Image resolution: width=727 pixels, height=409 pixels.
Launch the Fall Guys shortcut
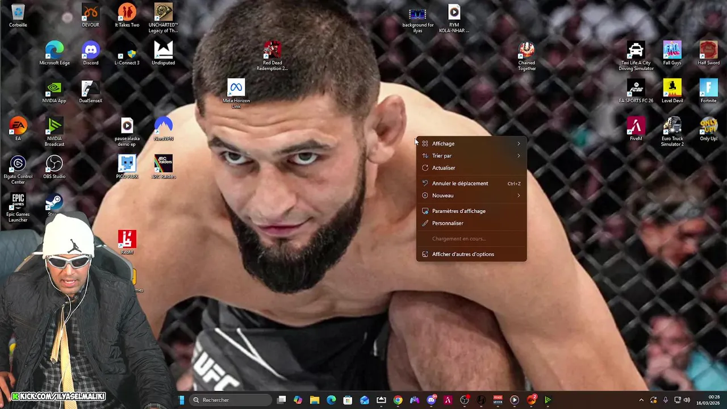tap(672, 53)
